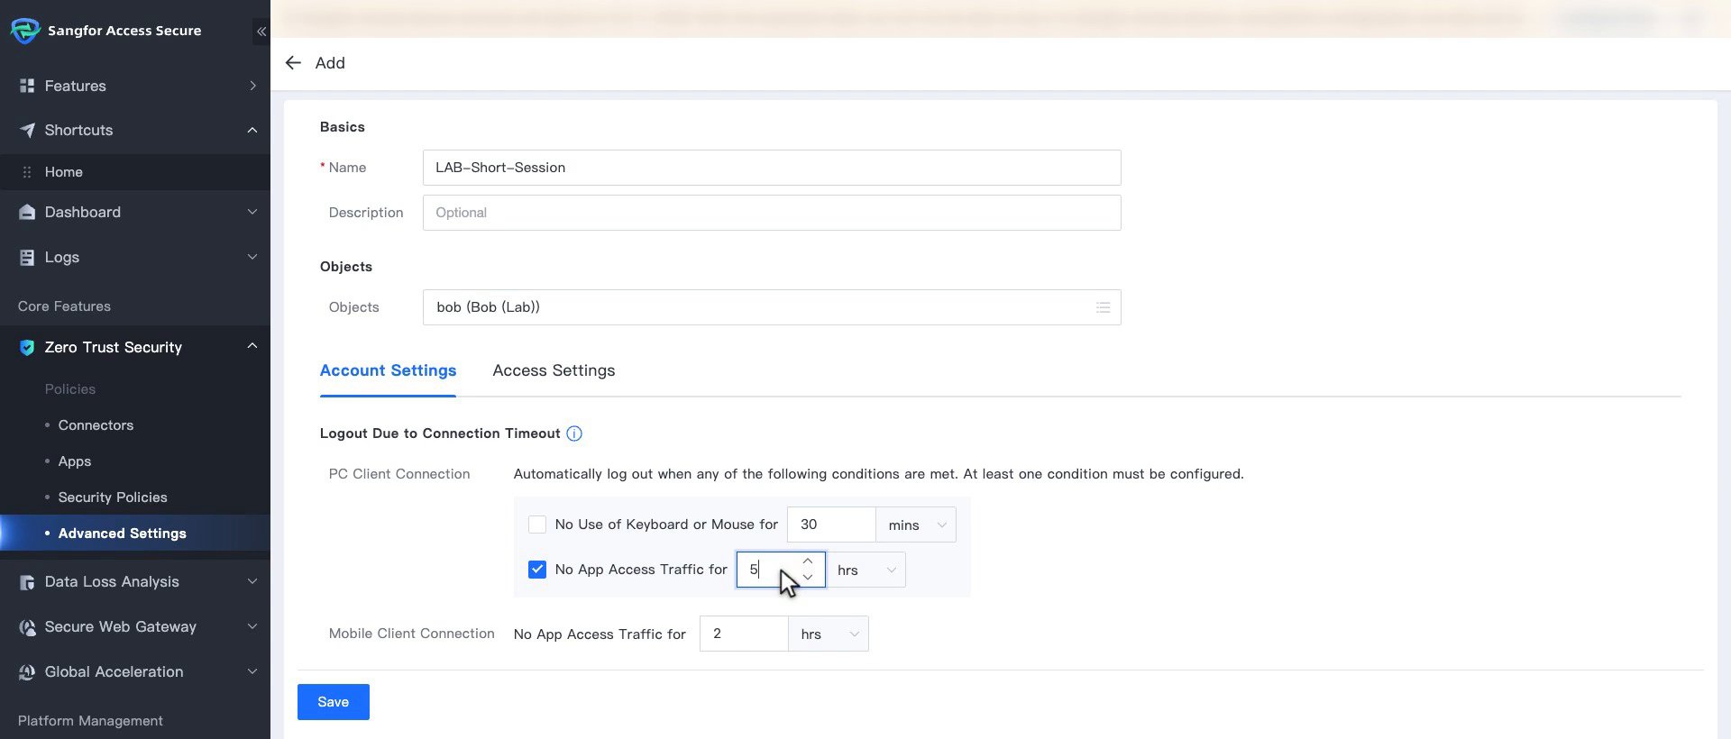Click Mobile Client value field showing 2
Image resolution: width=1731 pixels, height=739 pixels.
744,634
